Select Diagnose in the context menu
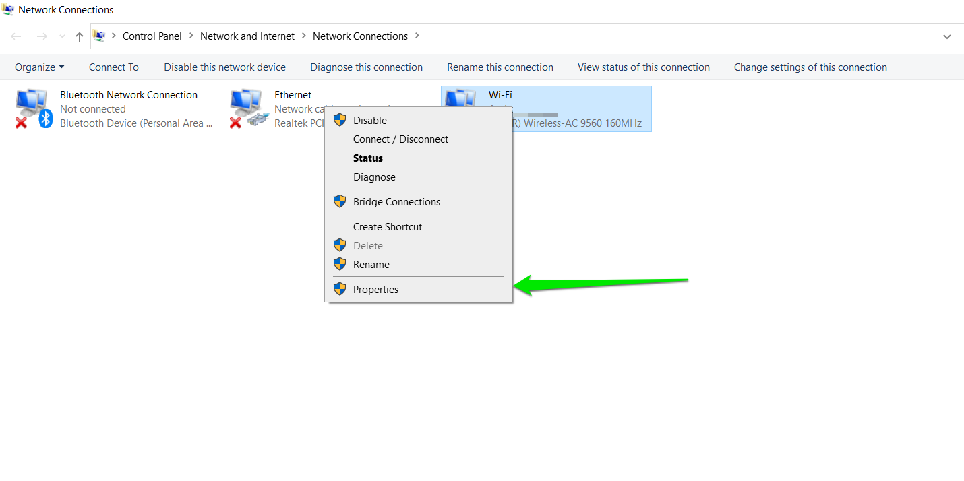The image size is (964, 481). 418,177
